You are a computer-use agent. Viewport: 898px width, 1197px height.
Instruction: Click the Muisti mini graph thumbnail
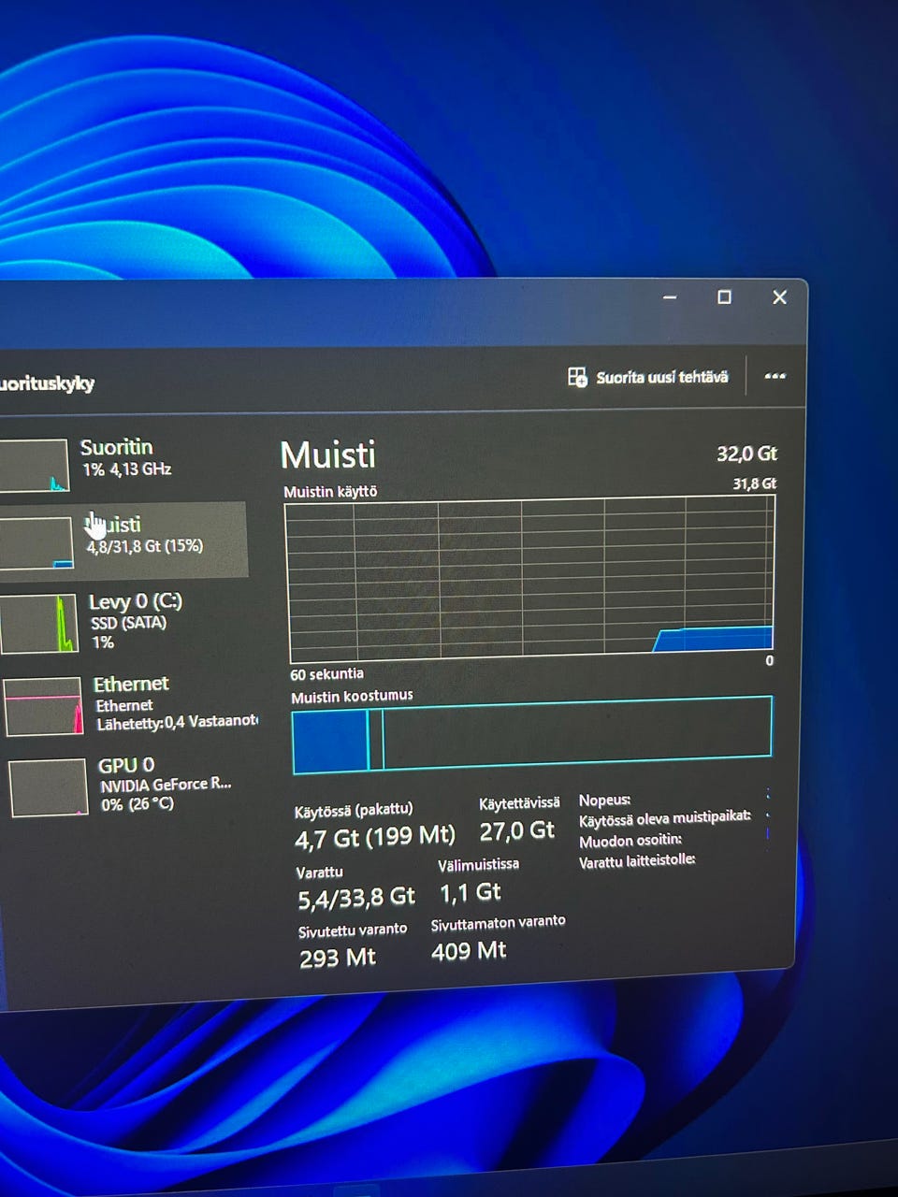36,543
